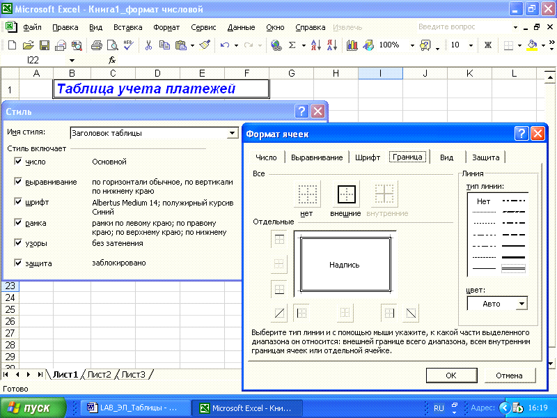Click the Borders toolbar icon
The height and width of the screenshot is (418, 557).
[x=509, y=45]
